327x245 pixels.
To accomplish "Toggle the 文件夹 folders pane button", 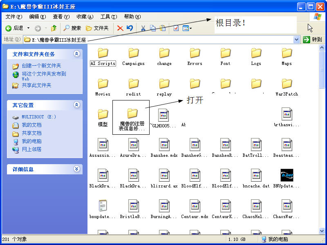I will [x=97, y=28].
